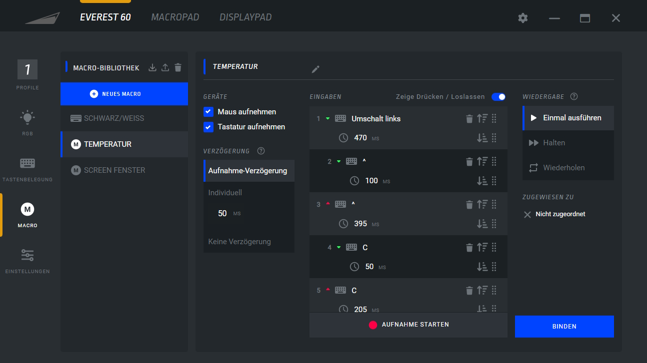Image resolution: width=647 pixels, height=363 pixels.
Task: Click help icon next to Wiedergabe
Action: click(x=574, y=96)
